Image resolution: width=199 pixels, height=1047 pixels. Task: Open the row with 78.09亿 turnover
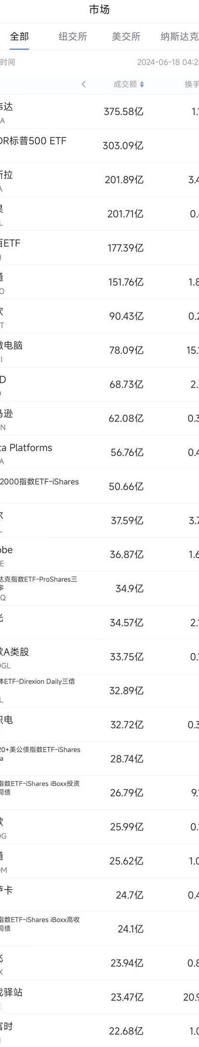99,350
